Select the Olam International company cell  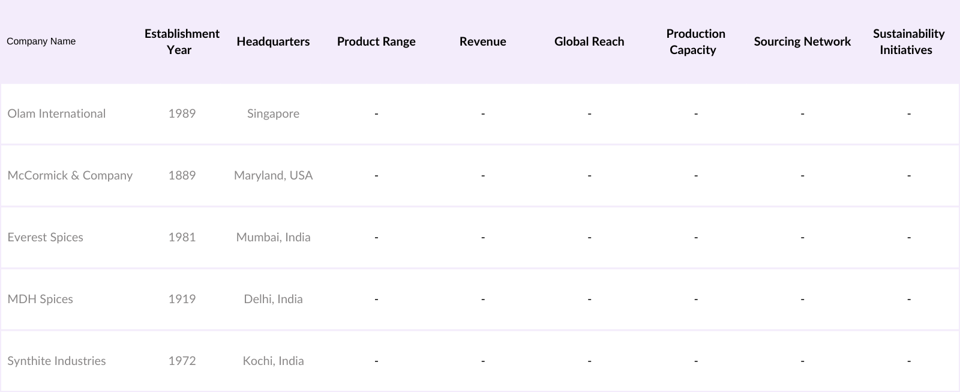pyautogui.click(x=56, y=113)
